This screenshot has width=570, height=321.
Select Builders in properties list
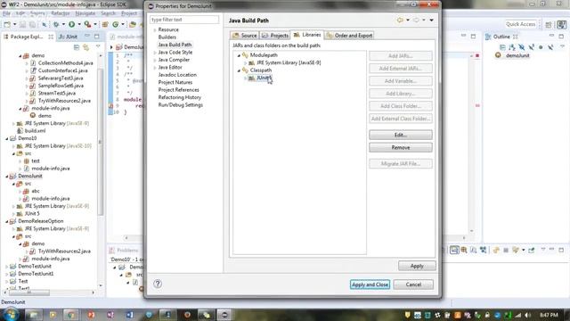coord(167,37)
